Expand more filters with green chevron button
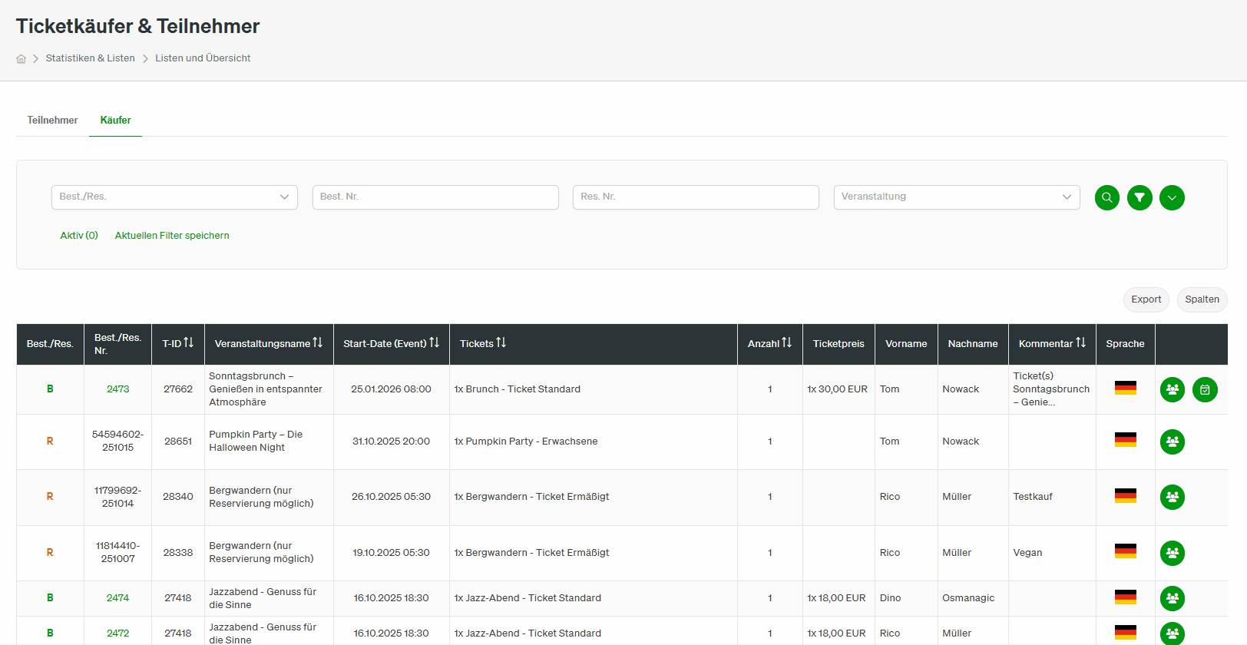 [1172, 197]
